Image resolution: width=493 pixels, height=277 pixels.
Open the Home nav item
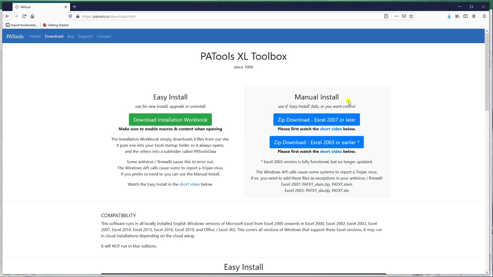[x=35, y=36]
